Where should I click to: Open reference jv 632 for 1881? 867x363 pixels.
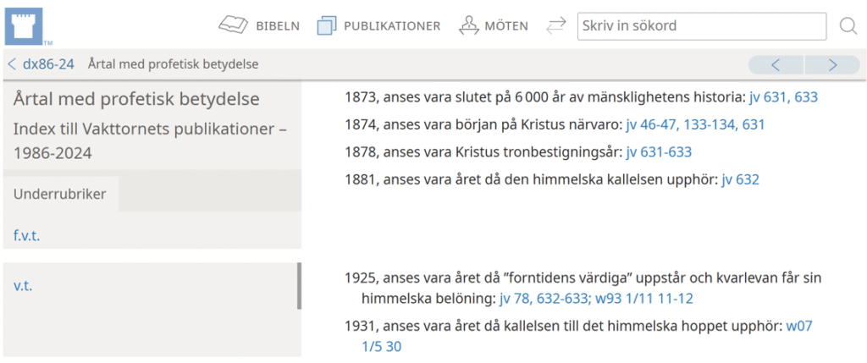tap(740, 179)
